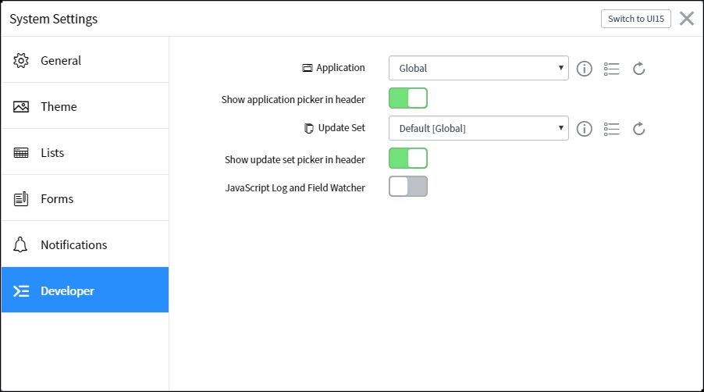Viewport: 704px width, 392px height.
Task: Click the Theme picture icon
Action: (20, 107)
